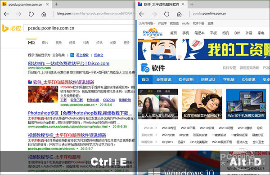Select 业界资讯 in blue software nav bar
This screenshot has height=175, width=270.
pyautogui.click(x=164, y=79)
